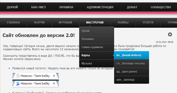Expand the Карты submenu entry
This screenshot has height=93, width=177.
click(x=97, y=55)
